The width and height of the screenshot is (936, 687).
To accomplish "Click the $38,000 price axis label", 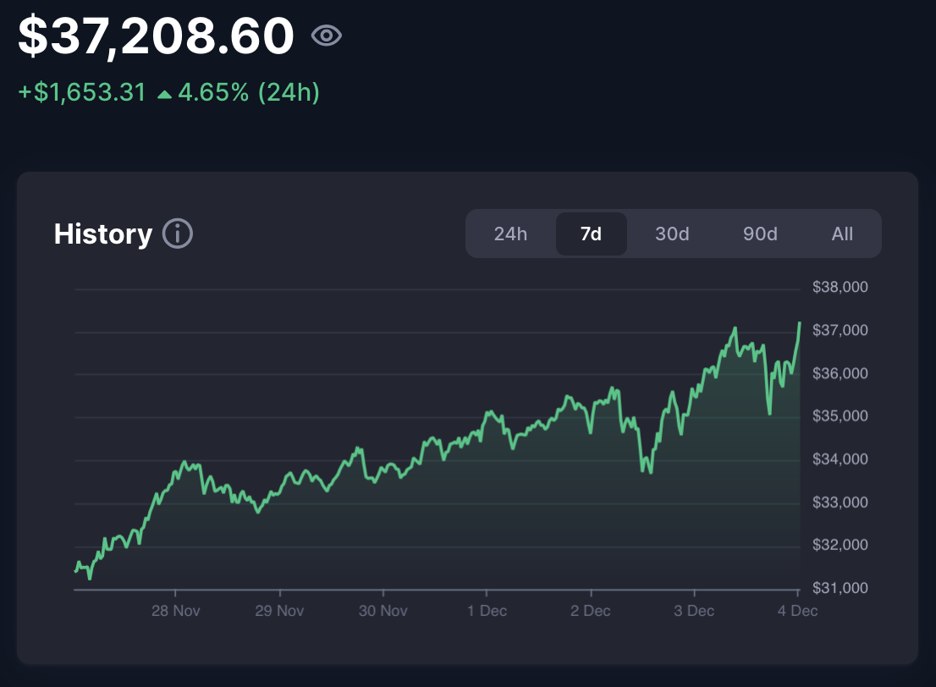I will [840, 288].
